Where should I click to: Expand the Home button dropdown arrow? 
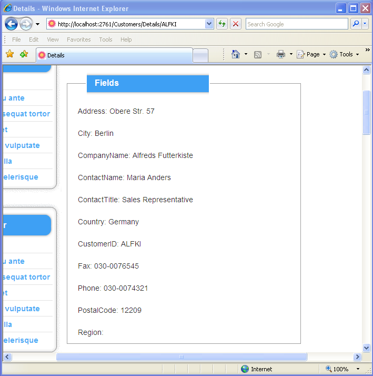click(246, 54)
